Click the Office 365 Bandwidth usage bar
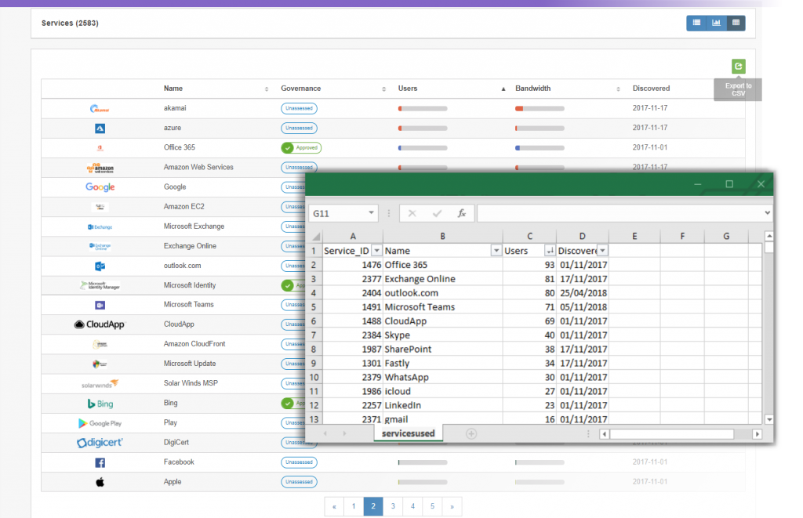The width and height of the screenshot is (803, 518). [540, 148]
